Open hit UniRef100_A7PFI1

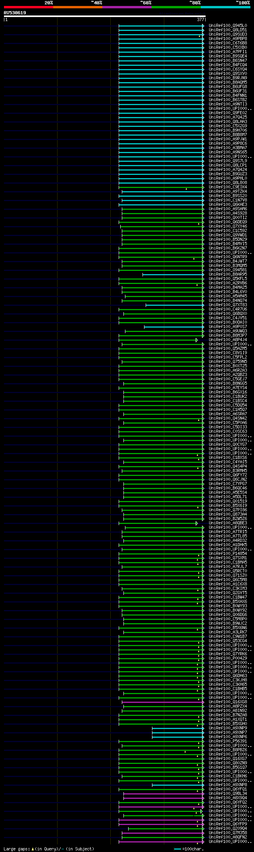[228, 52]
